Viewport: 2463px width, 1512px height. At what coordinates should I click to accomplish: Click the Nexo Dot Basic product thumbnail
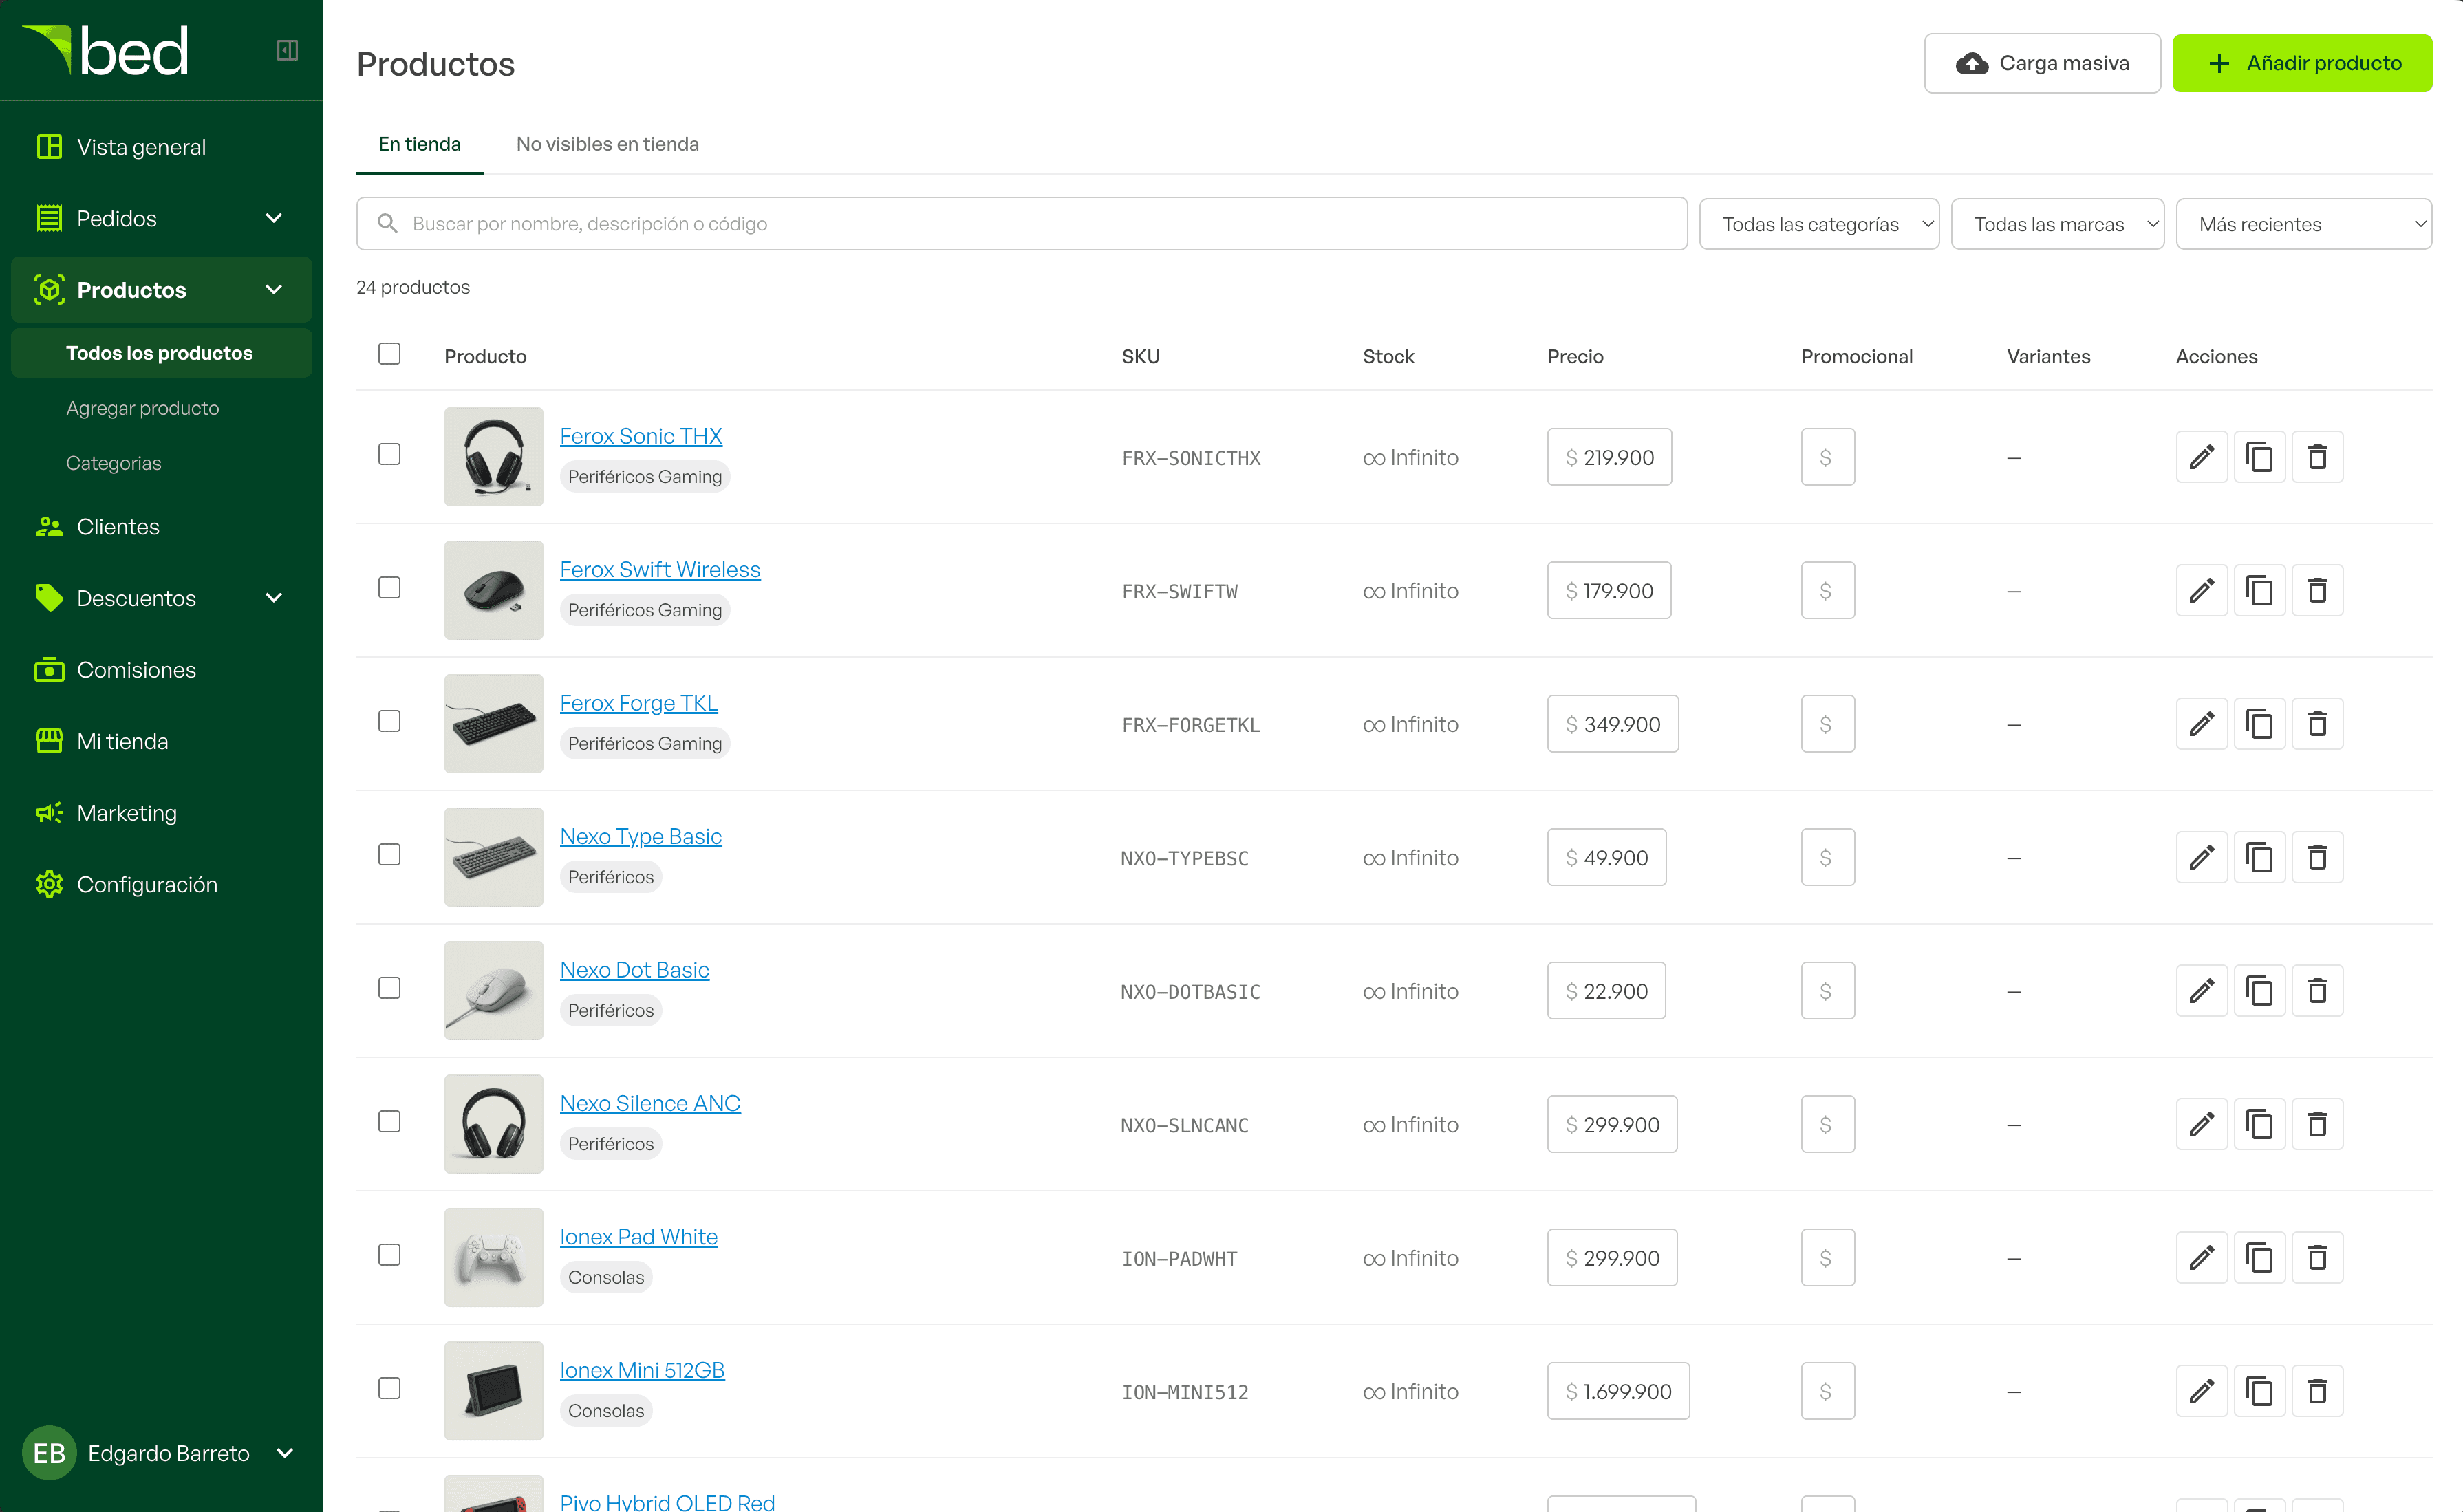click(x=494, y=990)
